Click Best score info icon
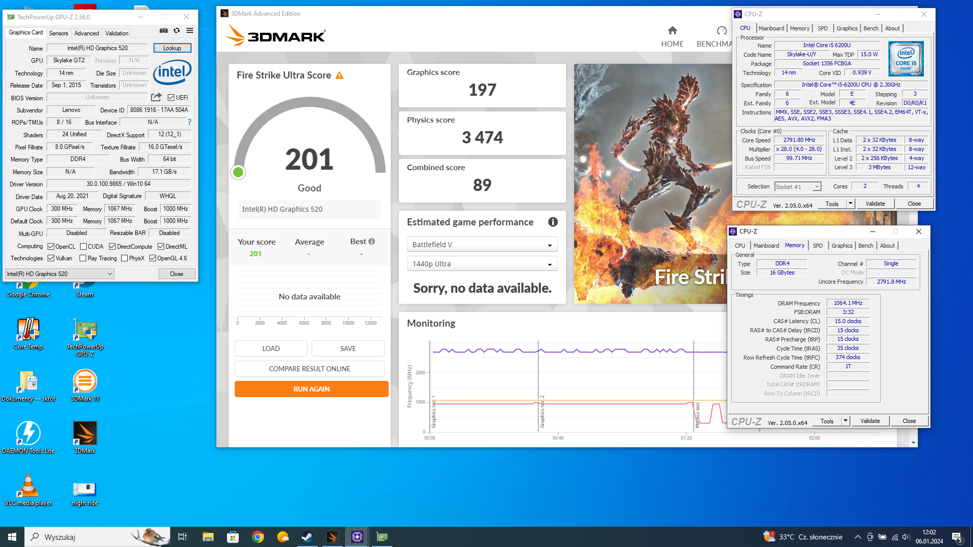 [x=371, y=242]
